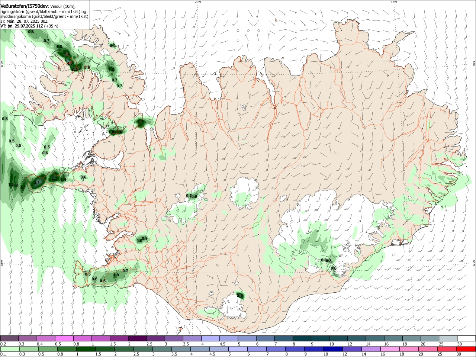Click the lower row swatch labeled 2.5
The image size is (476, 357).
pos(142,349)
